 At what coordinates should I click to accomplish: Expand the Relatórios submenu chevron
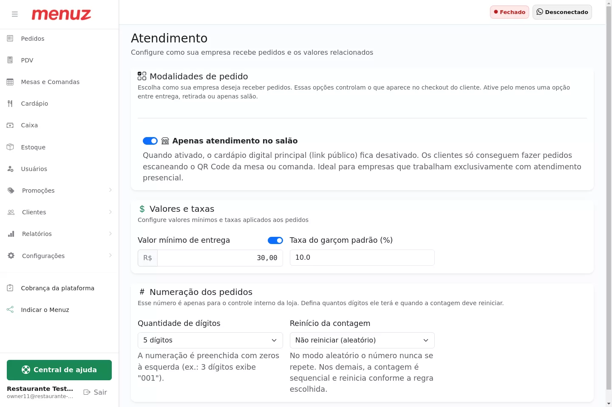pyautogui.click(x=110, y=233)
